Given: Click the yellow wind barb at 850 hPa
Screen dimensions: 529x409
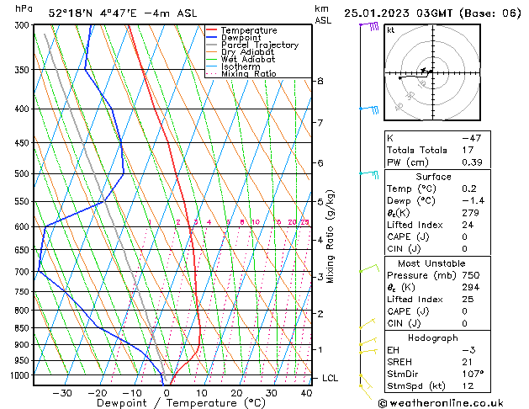Looking at the screenshot, I should (368, 323).
